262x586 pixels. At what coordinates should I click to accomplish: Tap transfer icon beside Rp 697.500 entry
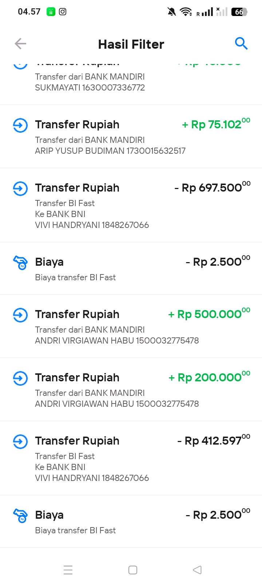pos(20,189)
